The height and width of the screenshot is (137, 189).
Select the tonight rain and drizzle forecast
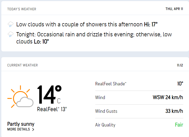pyautogui.click(x=94, y=38)
